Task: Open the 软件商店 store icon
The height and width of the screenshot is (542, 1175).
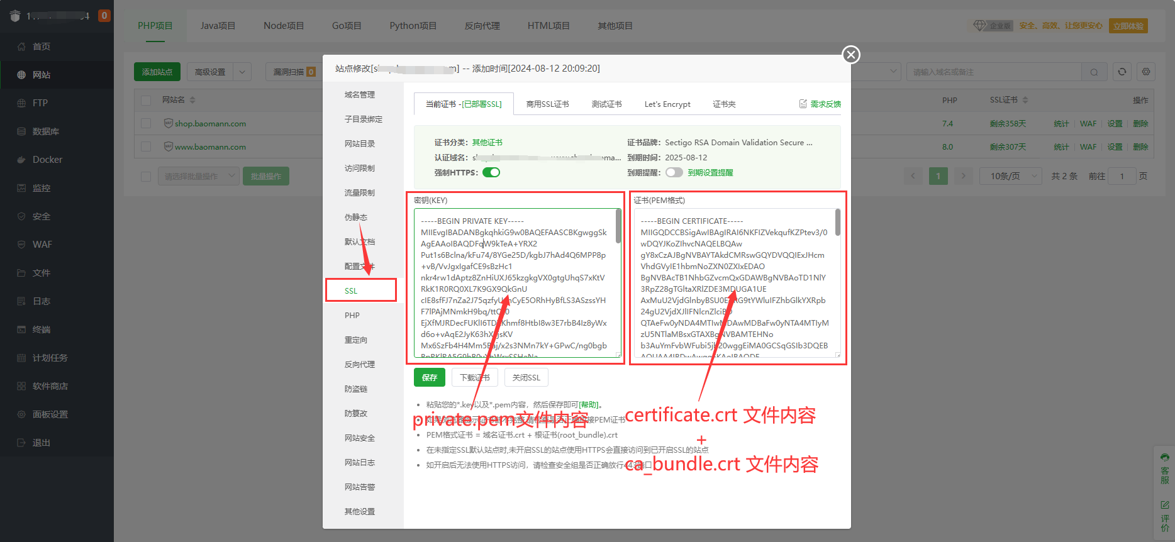Action: coord(21,386)
